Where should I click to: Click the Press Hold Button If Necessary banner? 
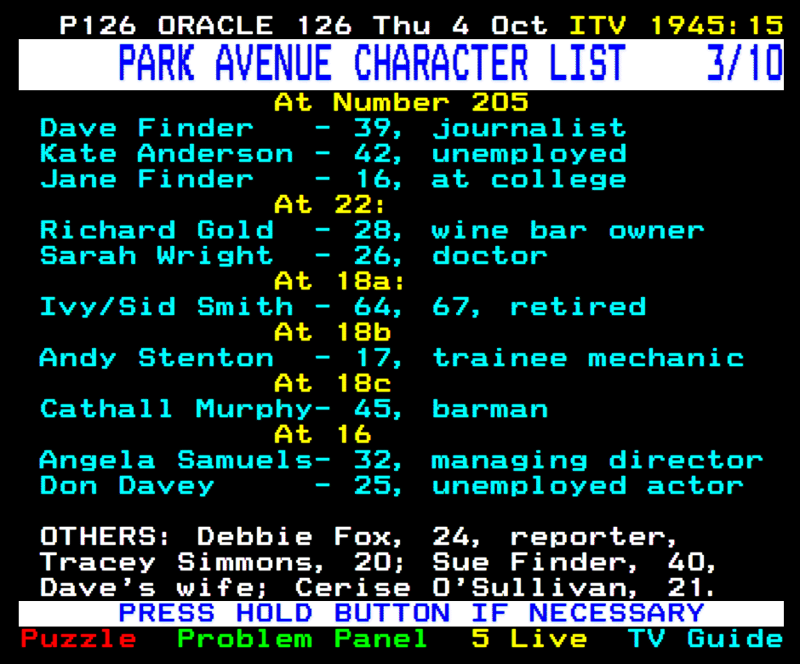coord(401,613)
